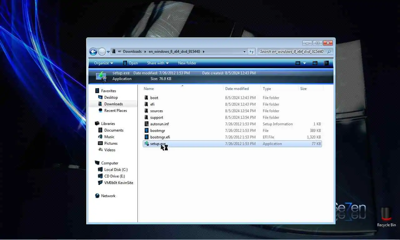
Task: Expand the arrow between Downloads and en_windows_8_x64_dvd_915440
Action: [x=145, y=52]
